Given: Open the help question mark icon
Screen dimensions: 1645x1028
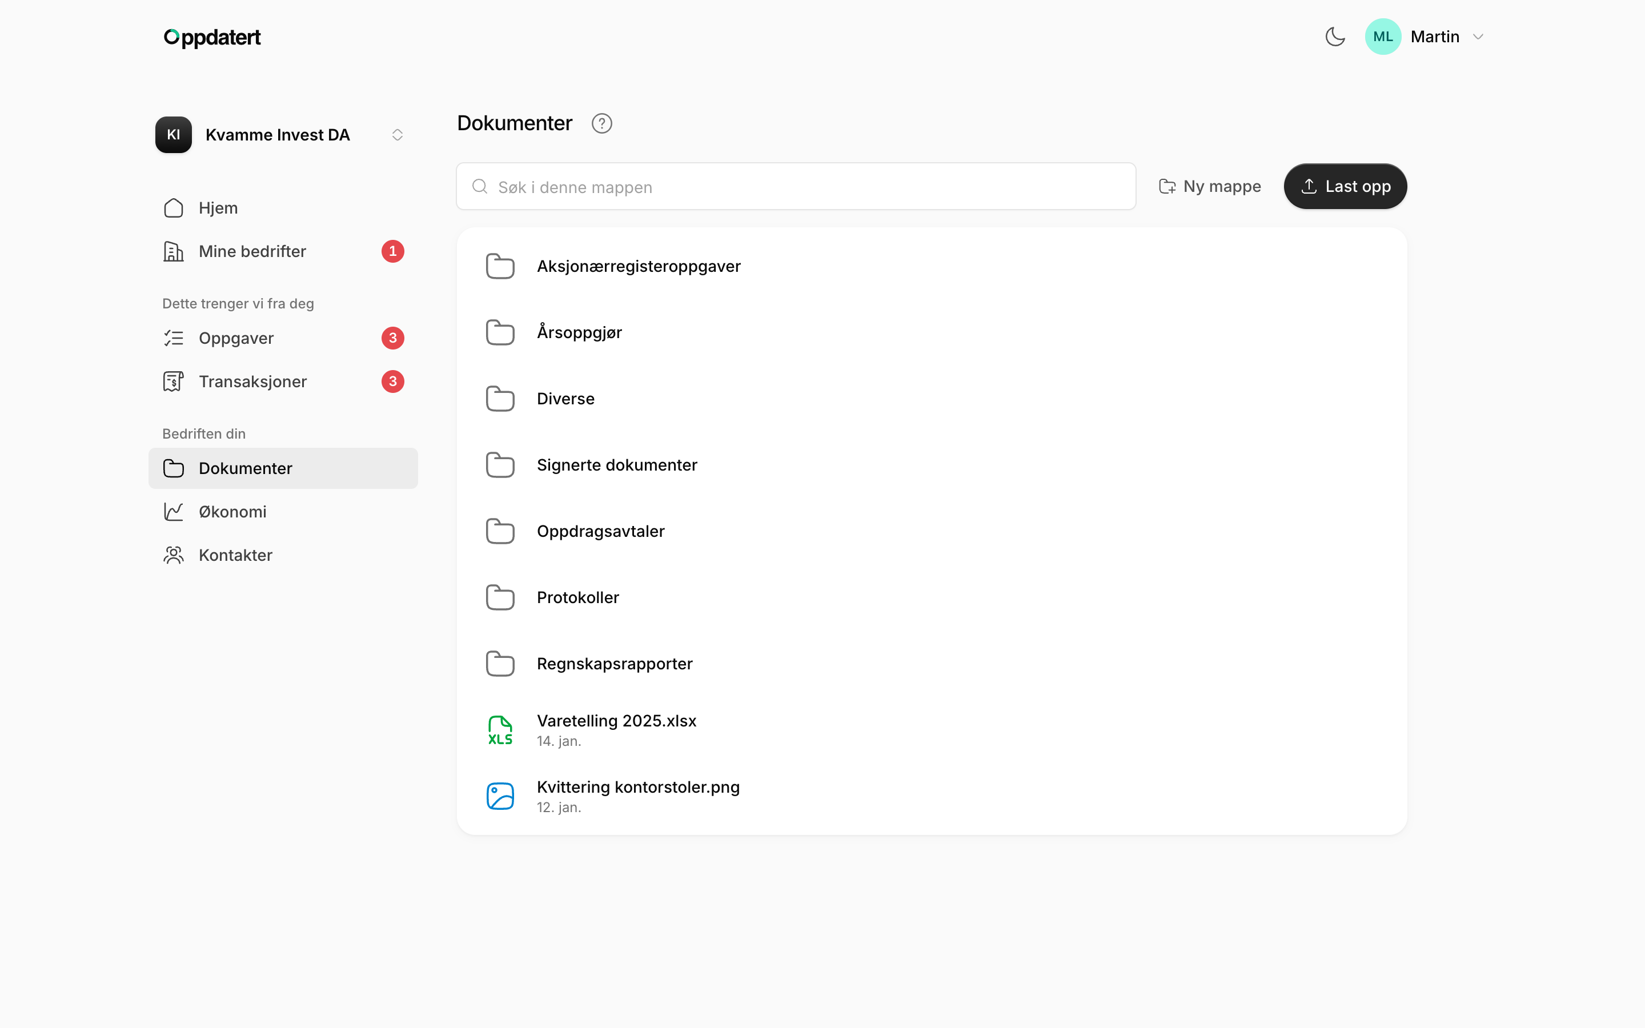Looking at the screenshot, I should point(601,123).
